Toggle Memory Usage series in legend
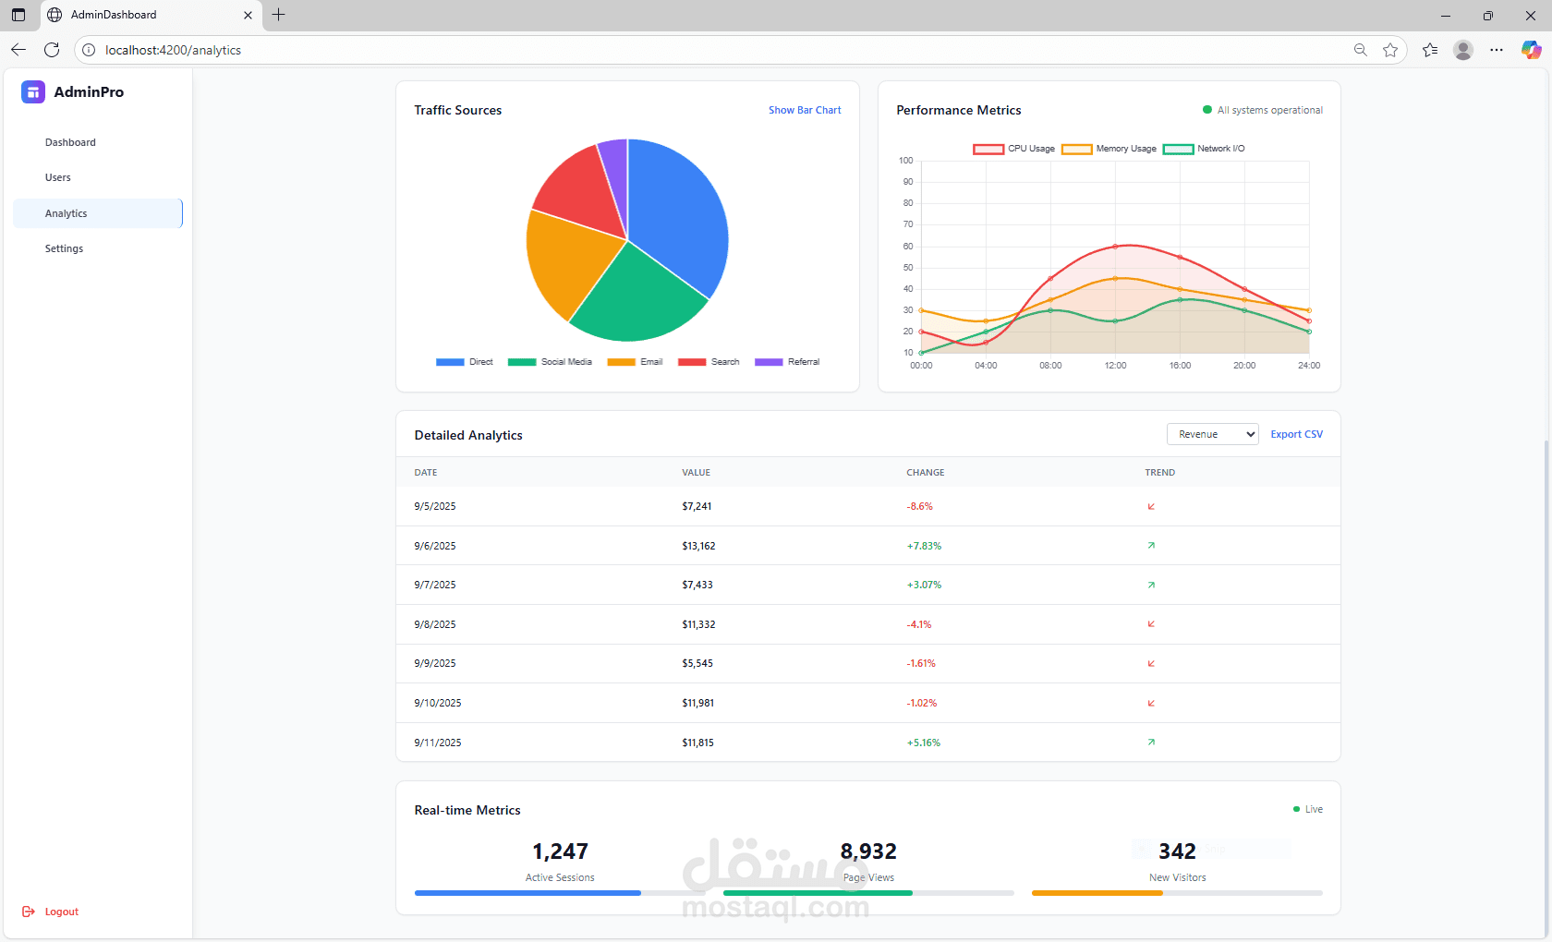The width and height of the screenshot is (1552, 942). (x=1109, y=149)
